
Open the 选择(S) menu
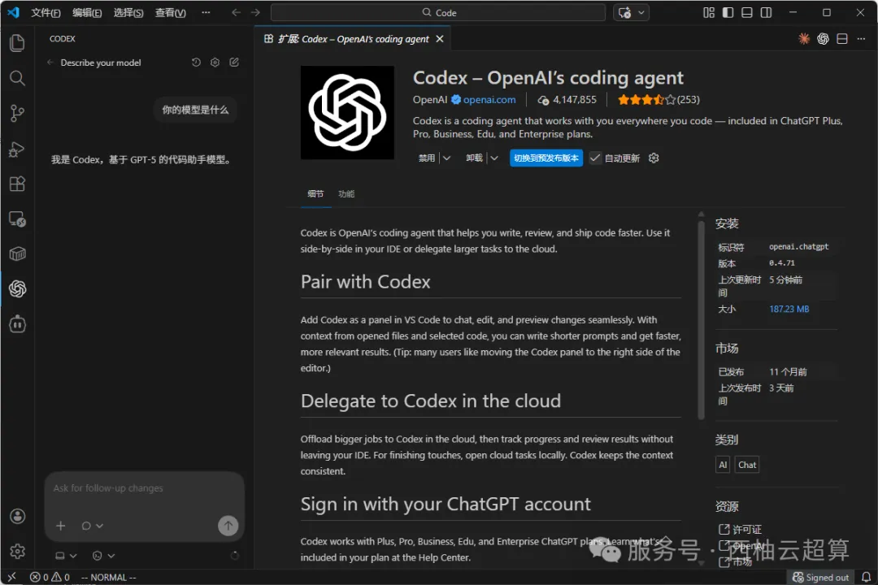[x=128, y=12]
